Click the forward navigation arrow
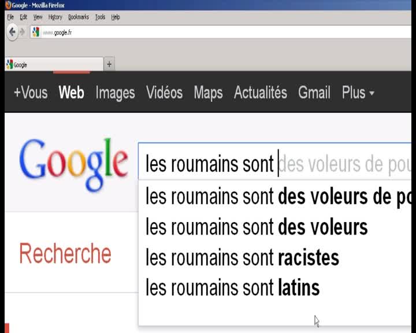The height and width of the screenshot is (333, 416). [x=23, y=32]
